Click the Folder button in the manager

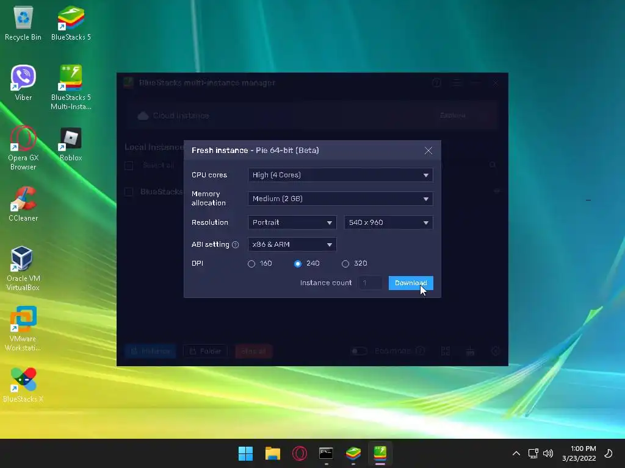click(205, 351)
